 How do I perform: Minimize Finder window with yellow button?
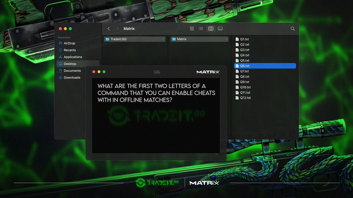coord(65,29)
